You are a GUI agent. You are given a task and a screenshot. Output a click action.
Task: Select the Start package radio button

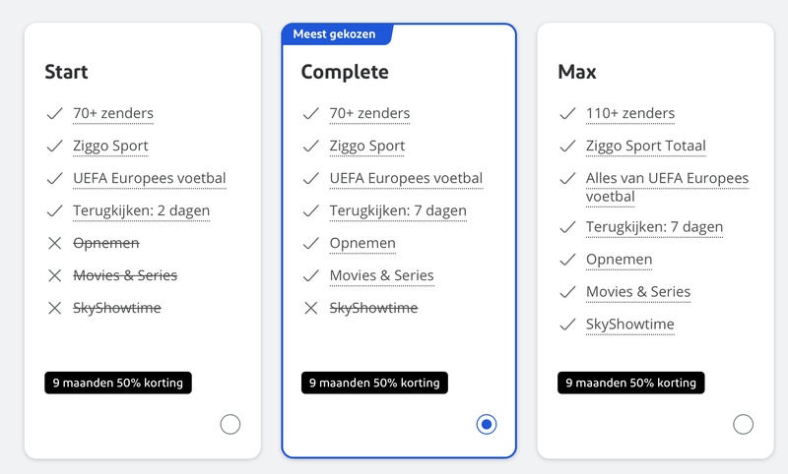230,425
